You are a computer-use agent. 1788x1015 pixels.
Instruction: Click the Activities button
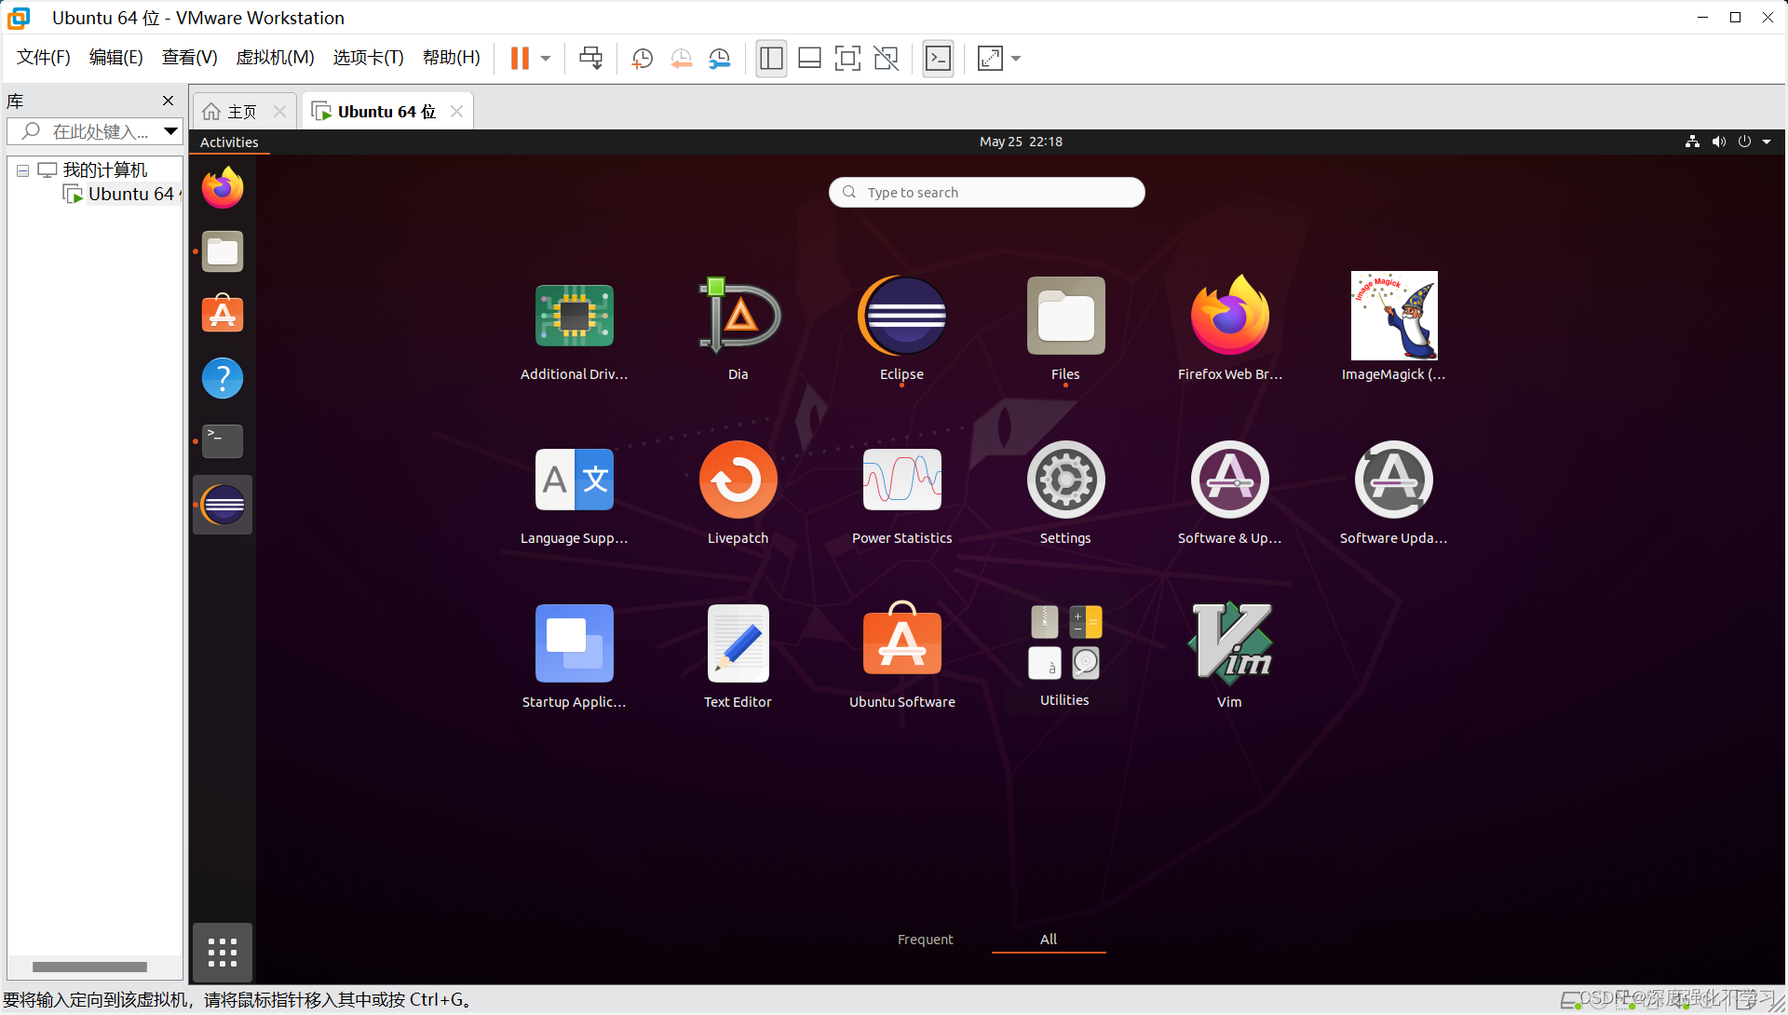[x=229, y=142]
